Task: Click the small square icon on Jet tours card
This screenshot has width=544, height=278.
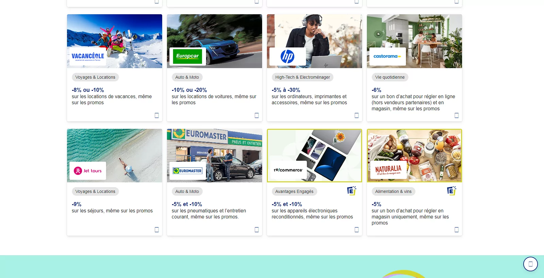Action: click(157, 230)
